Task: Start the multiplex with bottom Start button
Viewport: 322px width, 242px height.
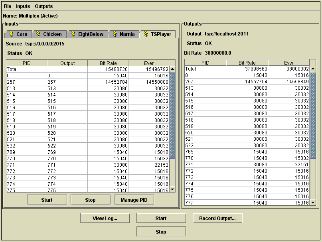Action: click(x=161, y=218)
